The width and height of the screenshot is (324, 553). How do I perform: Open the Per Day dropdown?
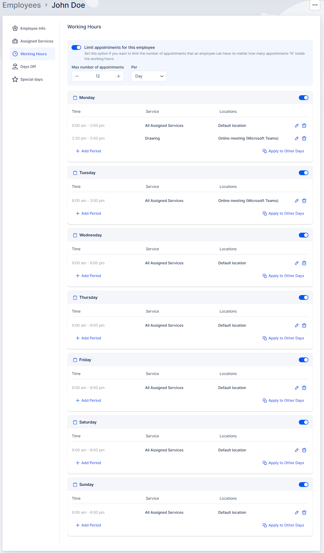(x=149, y=76)
